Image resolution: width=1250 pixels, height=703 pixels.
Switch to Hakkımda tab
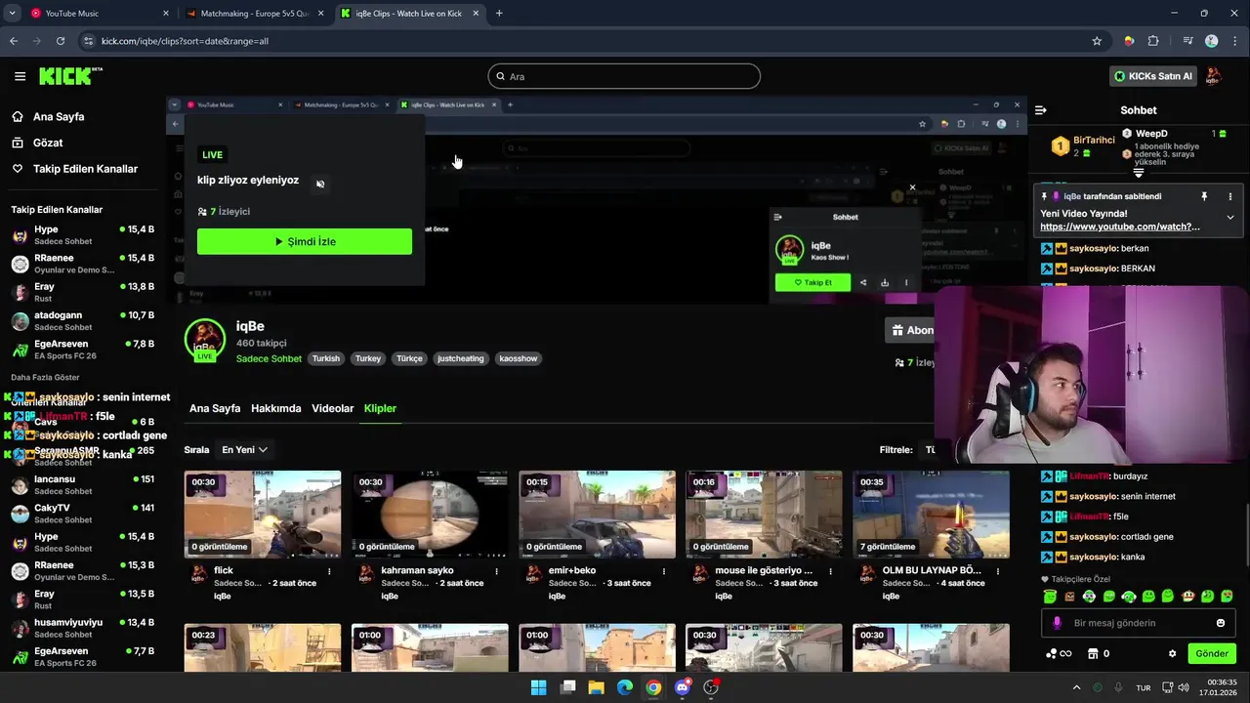276,408
